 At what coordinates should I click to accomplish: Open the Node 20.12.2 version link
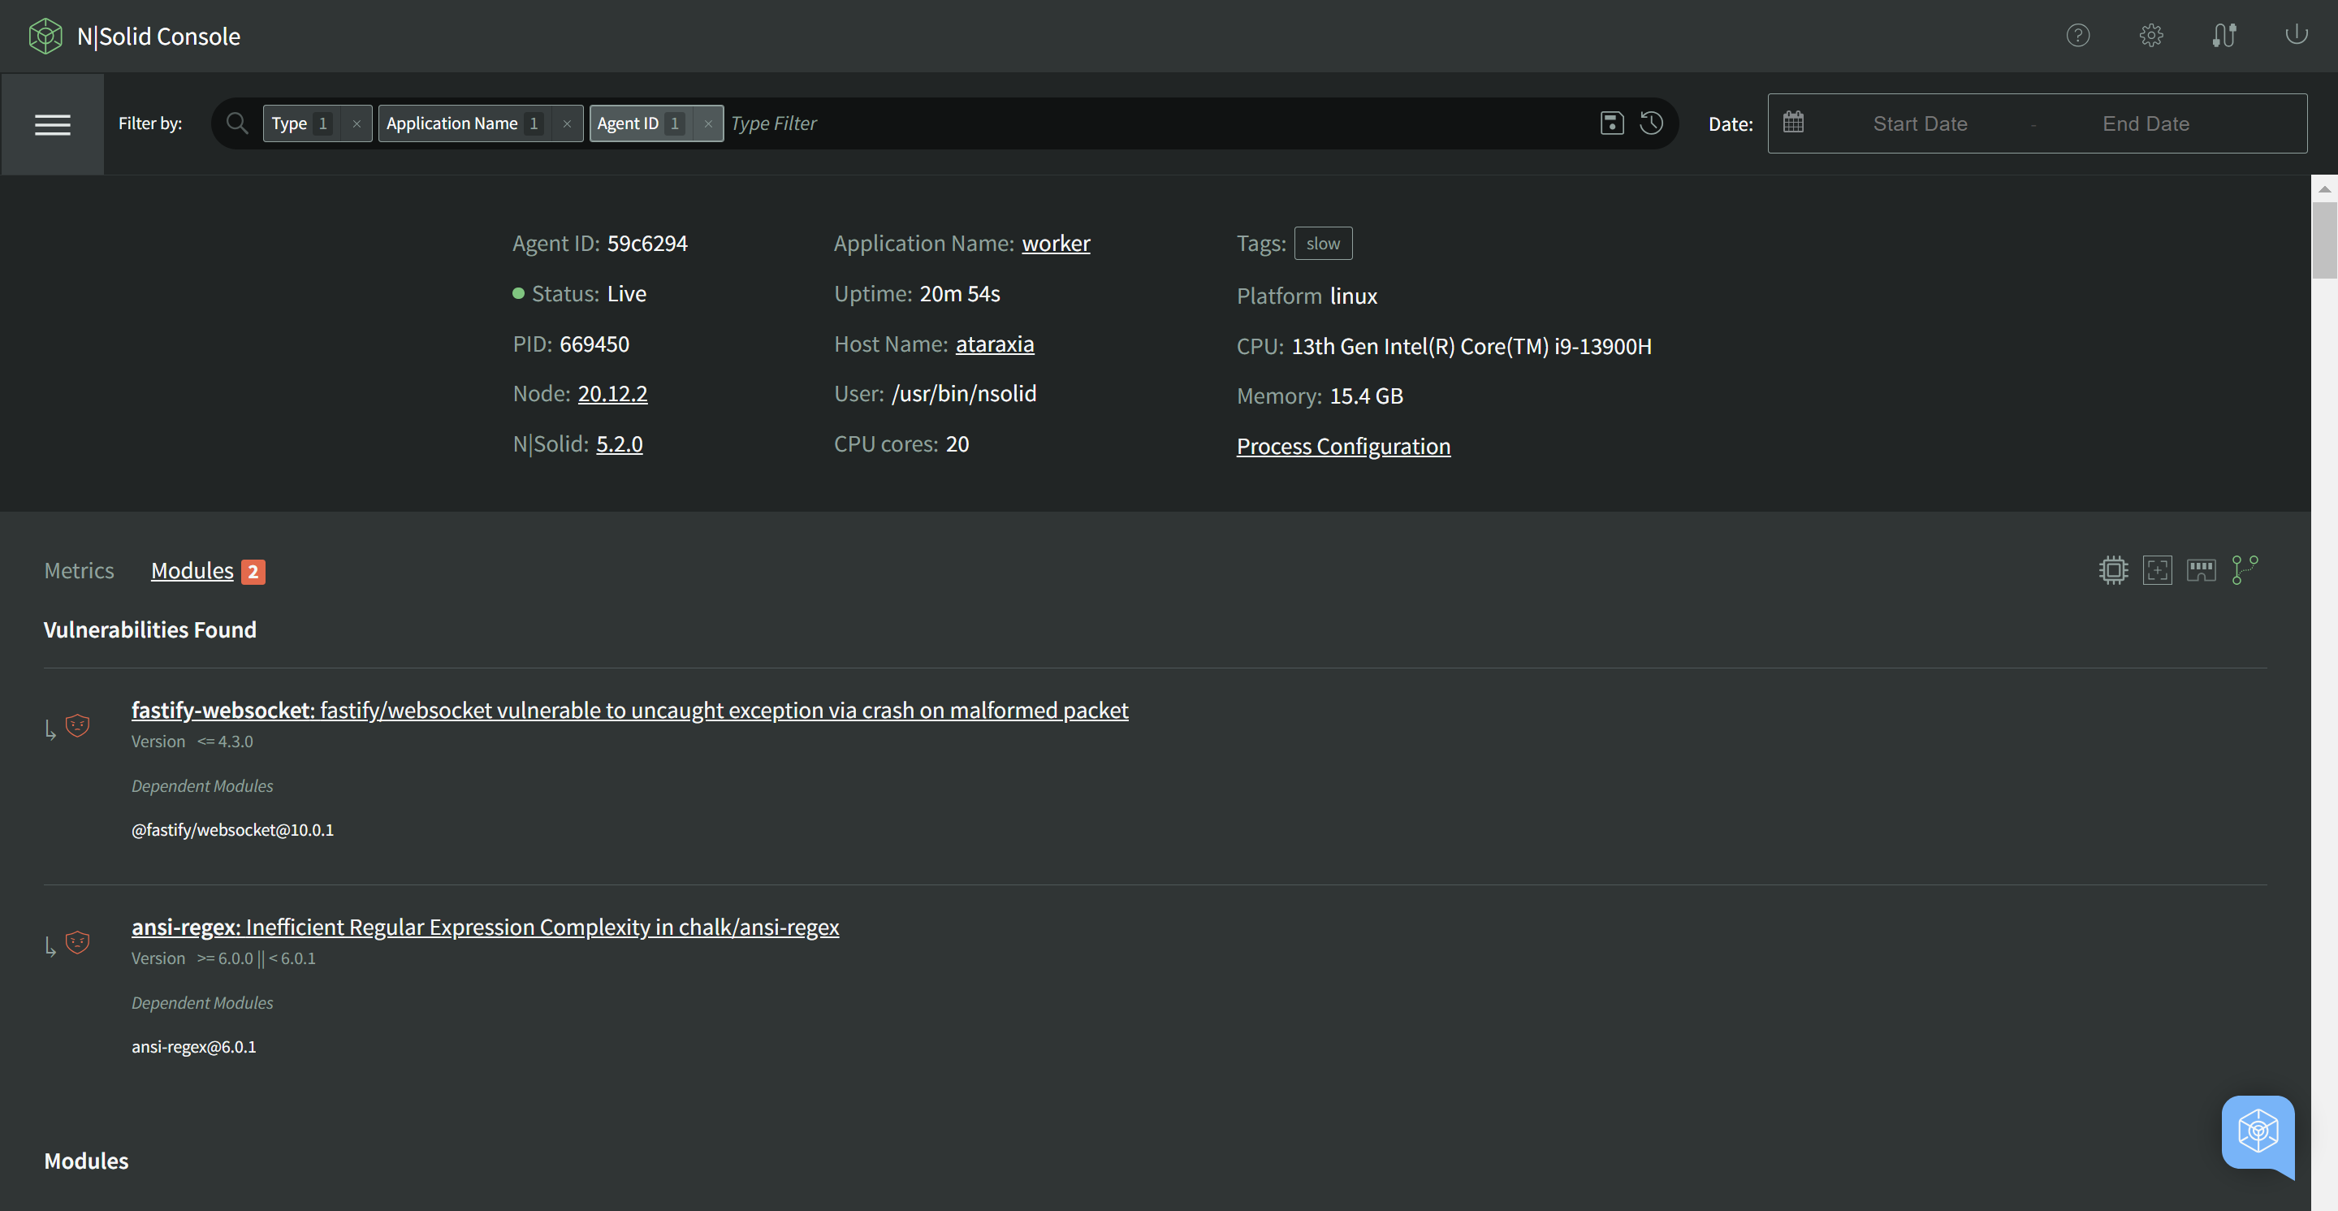tap(612, 393)
